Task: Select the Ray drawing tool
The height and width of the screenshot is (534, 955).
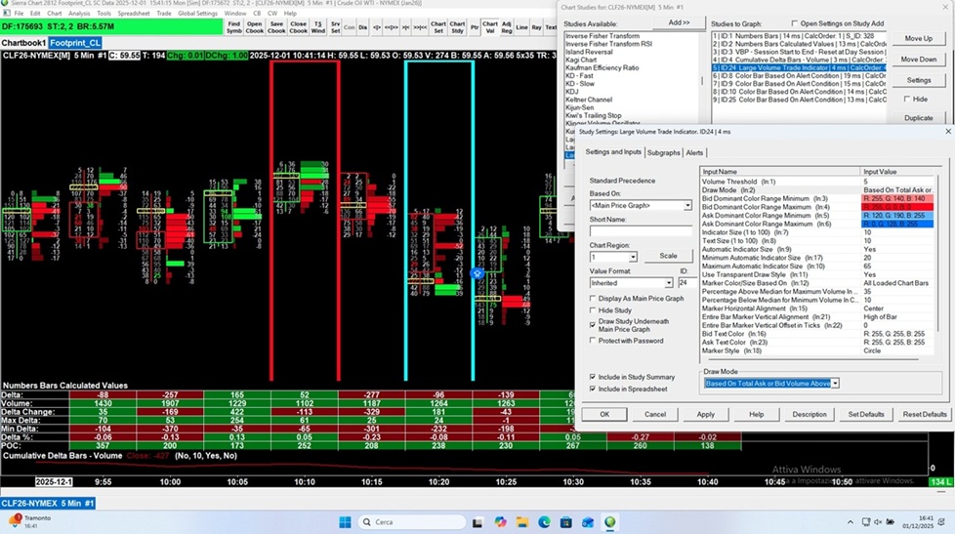Action: [537, 27]
